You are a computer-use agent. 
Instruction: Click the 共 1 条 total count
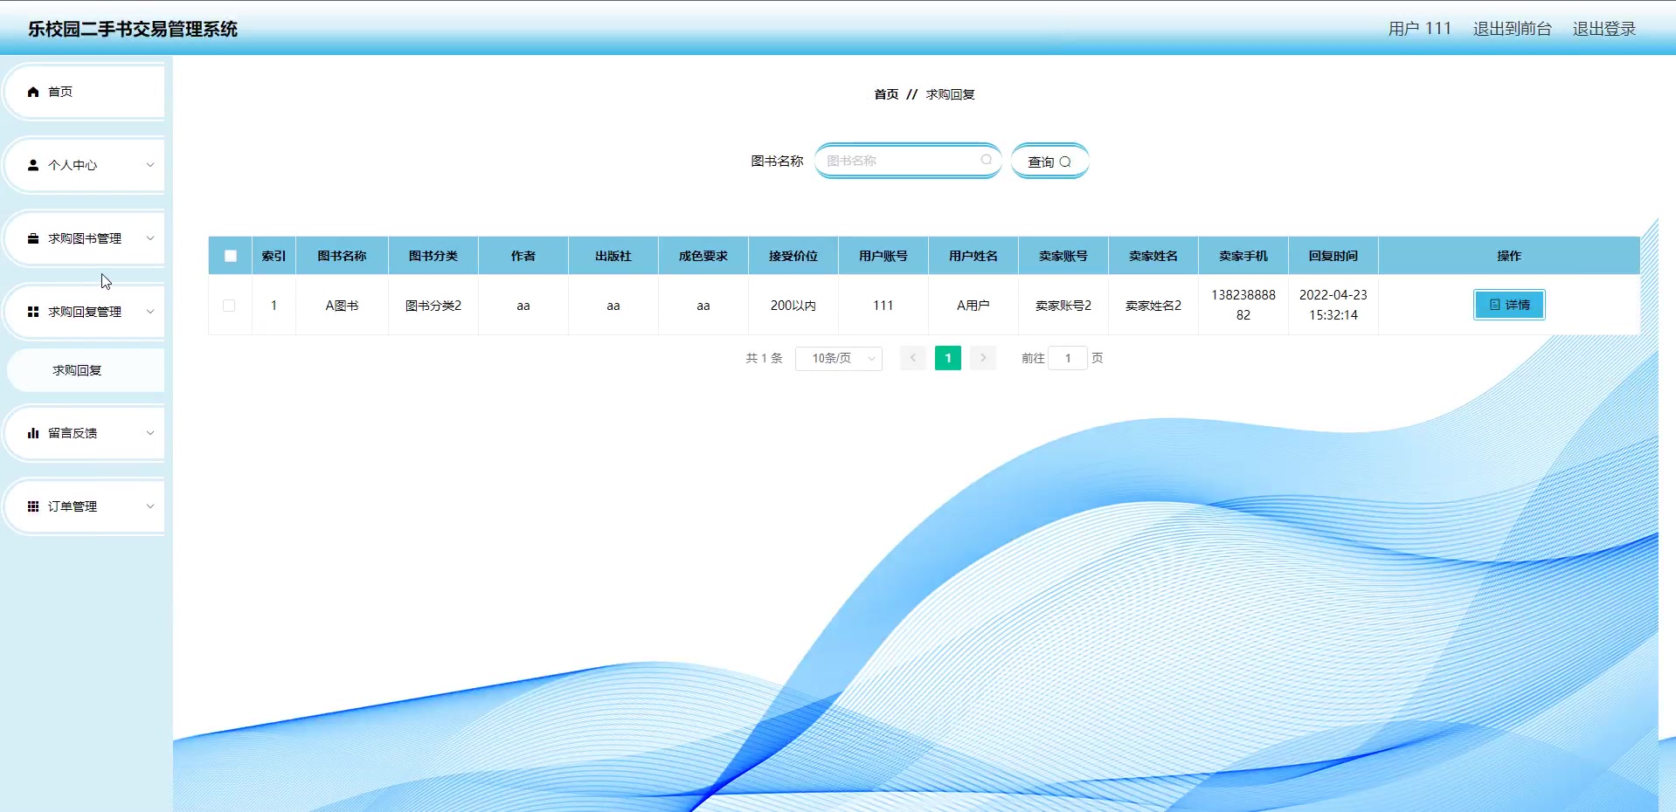764,358
